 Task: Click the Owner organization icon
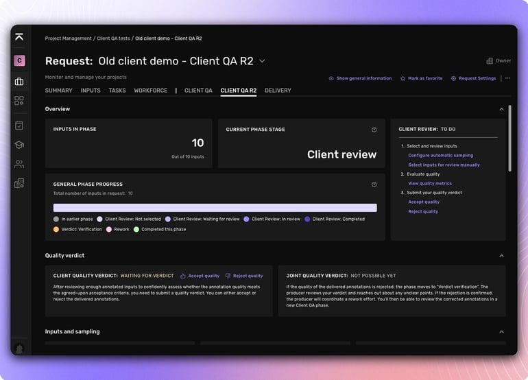[x=490, y=60]
